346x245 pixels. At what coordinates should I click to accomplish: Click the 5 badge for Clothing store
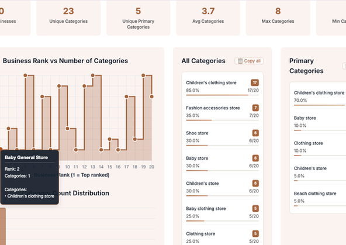point(255,233)
